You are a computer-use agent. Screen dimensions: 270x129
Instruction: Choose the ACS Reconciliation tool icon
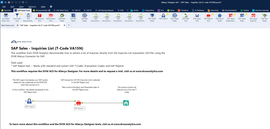[28, 16]
